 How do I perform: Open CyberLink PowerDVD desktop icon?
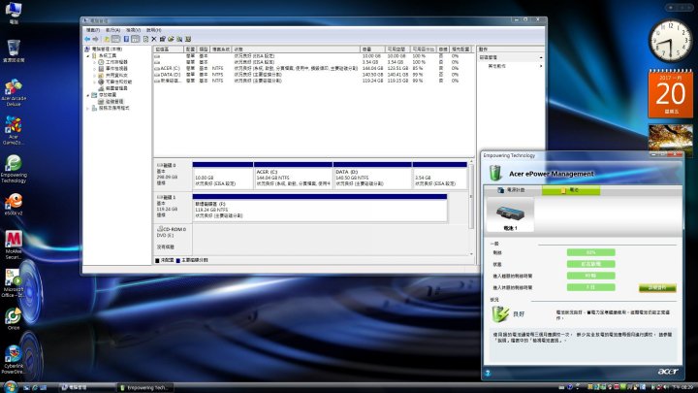14,360
